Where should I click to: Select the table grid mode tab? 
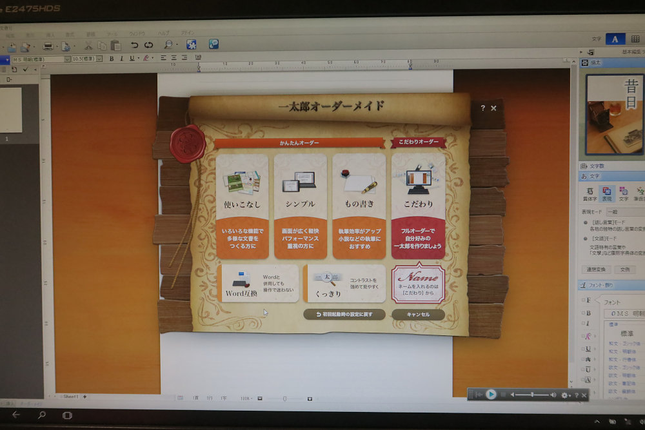(635, 39)
